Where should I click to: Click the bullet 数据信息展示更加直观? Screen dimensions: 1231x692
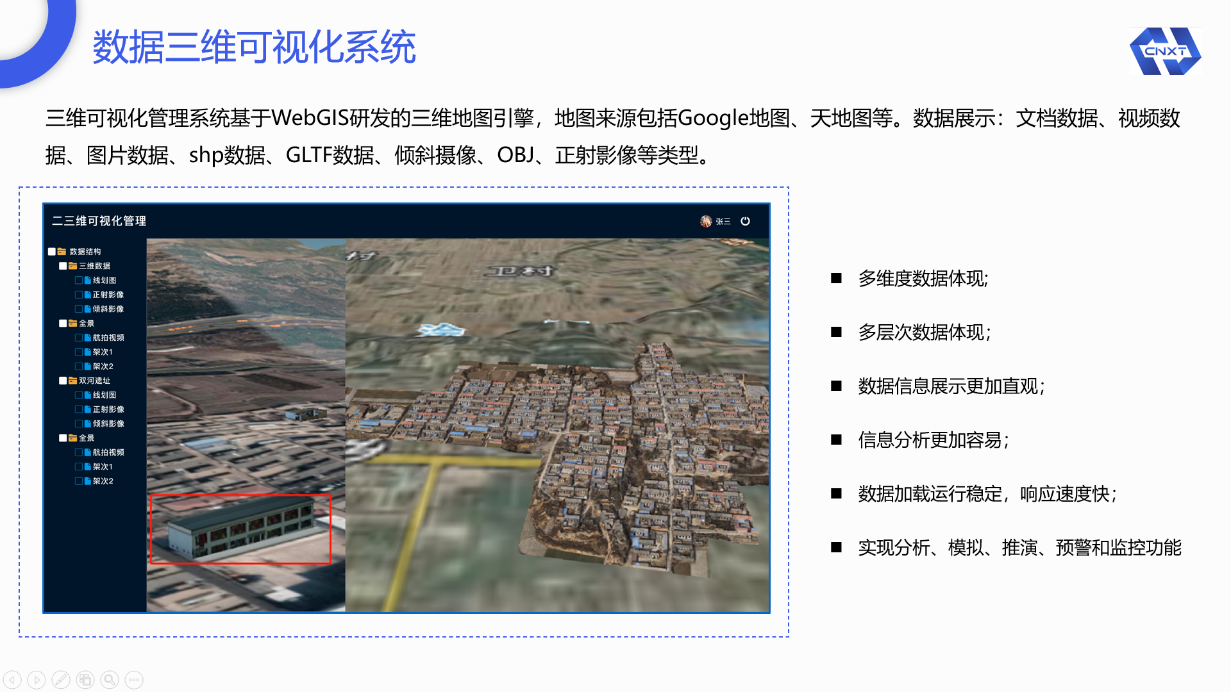click(x=951, y=386)
